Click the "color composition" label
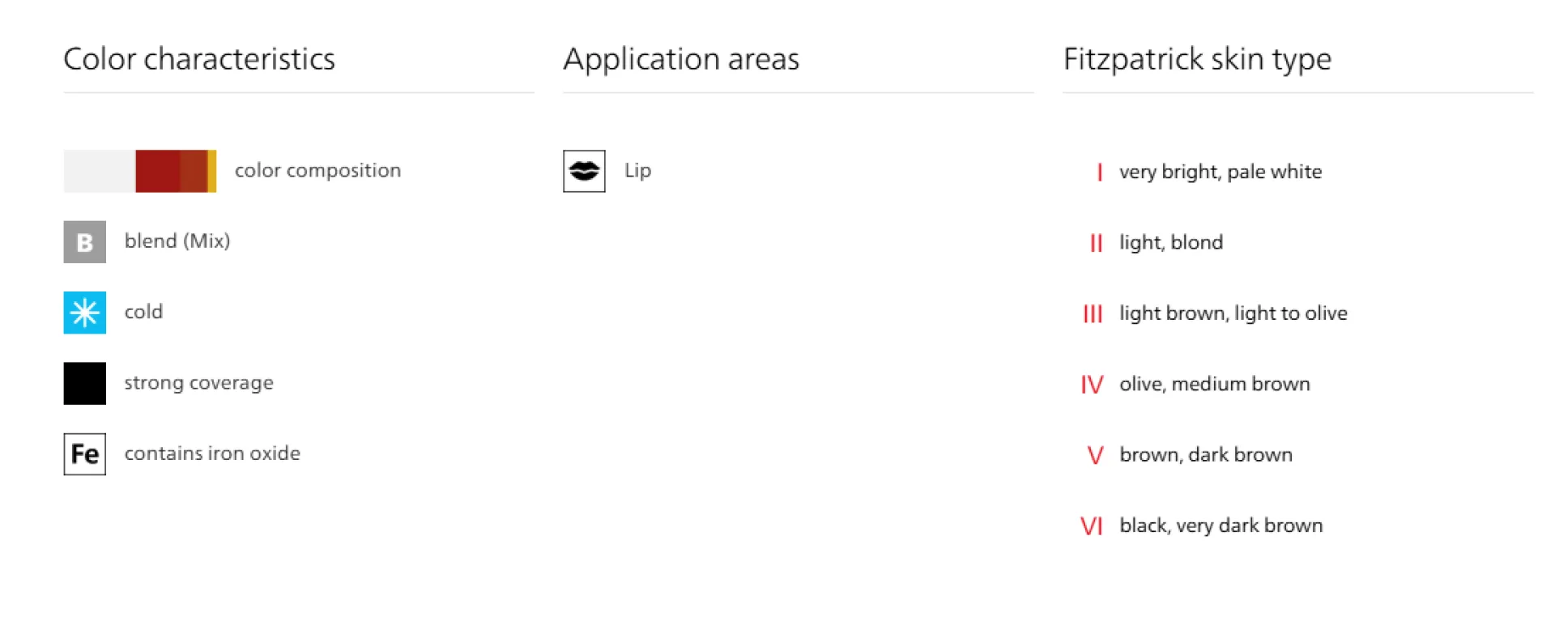This screenshot has height=617, width=1555. (317, 171)
